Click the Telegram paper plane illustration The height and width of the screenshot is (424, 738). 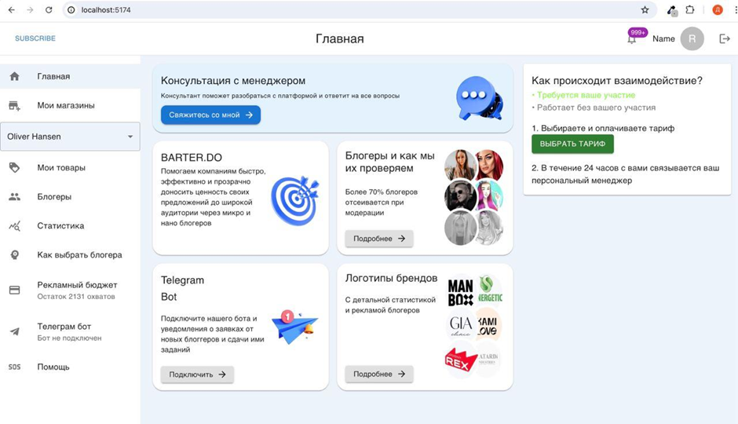point(295,327)
